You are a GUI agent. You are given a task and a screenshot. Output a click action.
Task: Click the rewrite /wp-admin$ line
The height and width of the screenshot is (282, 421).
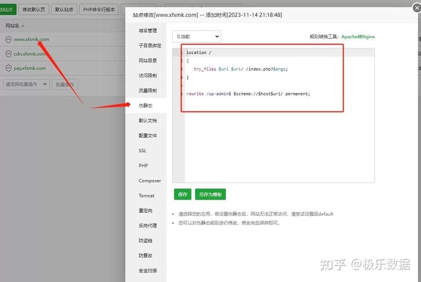(248, 94)
